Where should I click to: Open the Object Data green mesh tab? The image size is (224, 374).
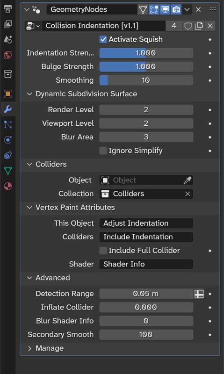click(8, 171)
